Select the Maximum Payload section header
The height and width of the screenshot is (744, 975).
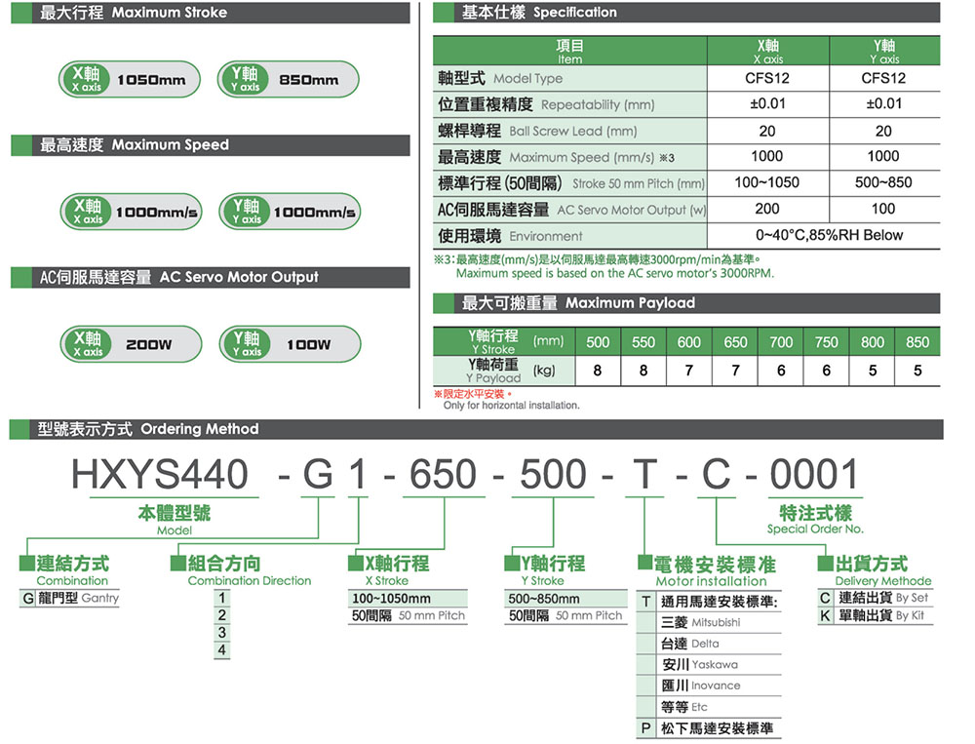(x=686, y=303)
